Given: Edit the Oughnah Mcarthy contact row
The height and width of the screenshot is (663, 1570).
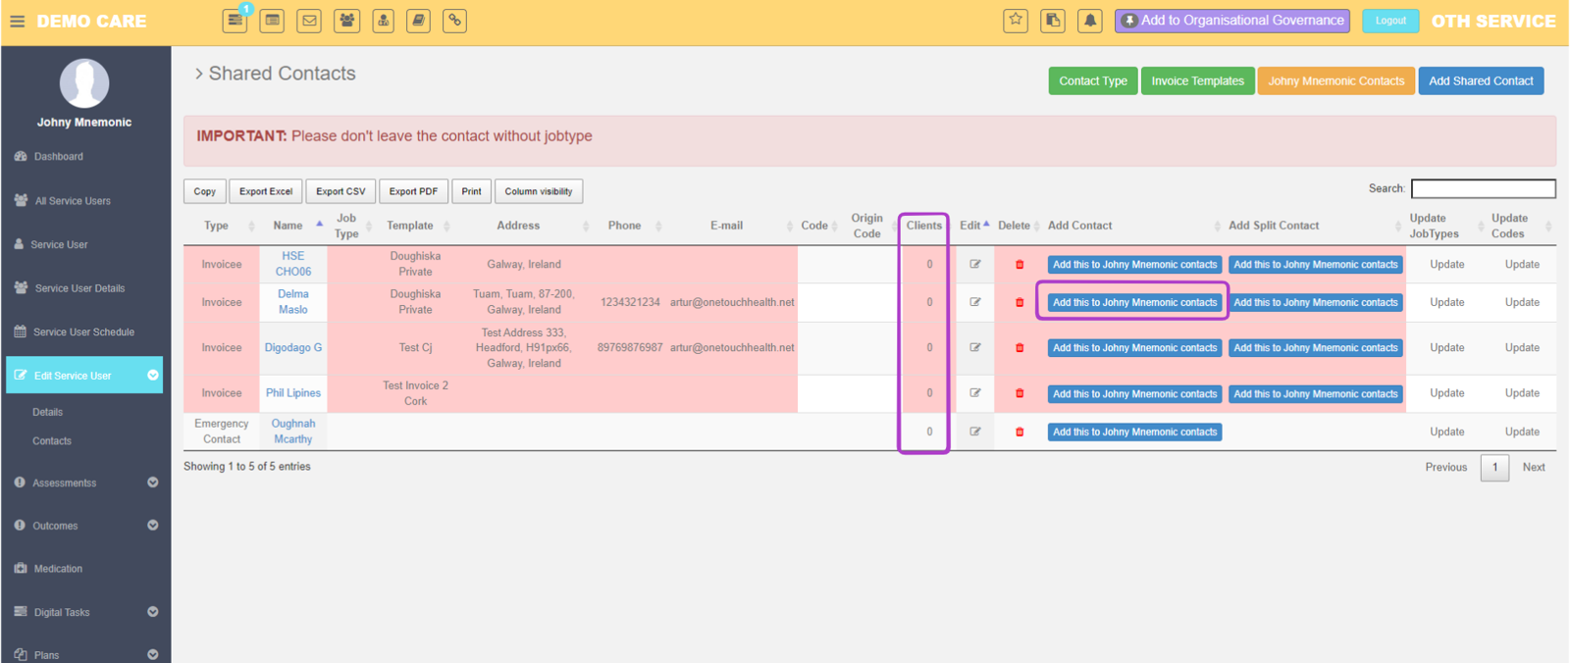Looking at the screenshot, I should click(x=975, y=432).
